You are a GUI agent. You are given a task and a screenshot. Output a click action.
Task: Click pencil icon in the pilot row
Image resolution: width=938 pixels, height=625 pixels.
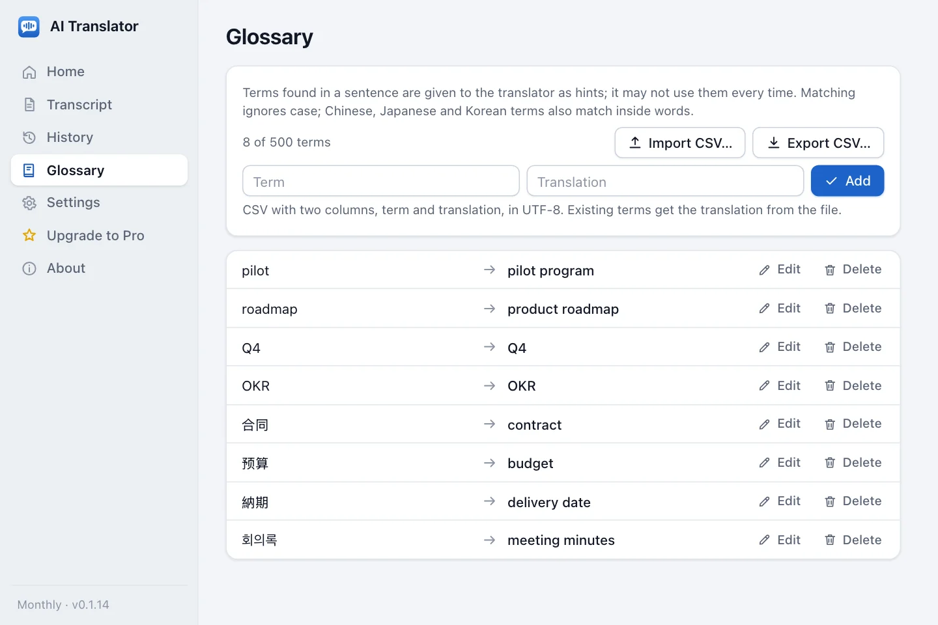click(x=765, y=270)
